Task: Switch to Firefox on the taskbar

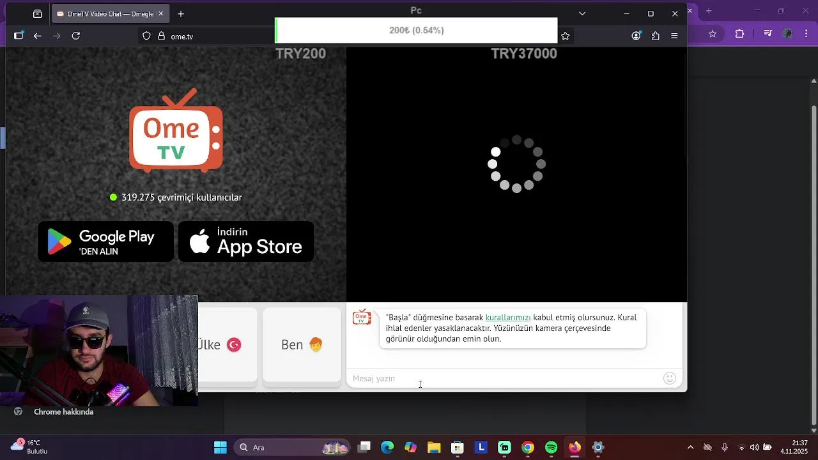Action: pyautogui.click(x=575, y=447)
